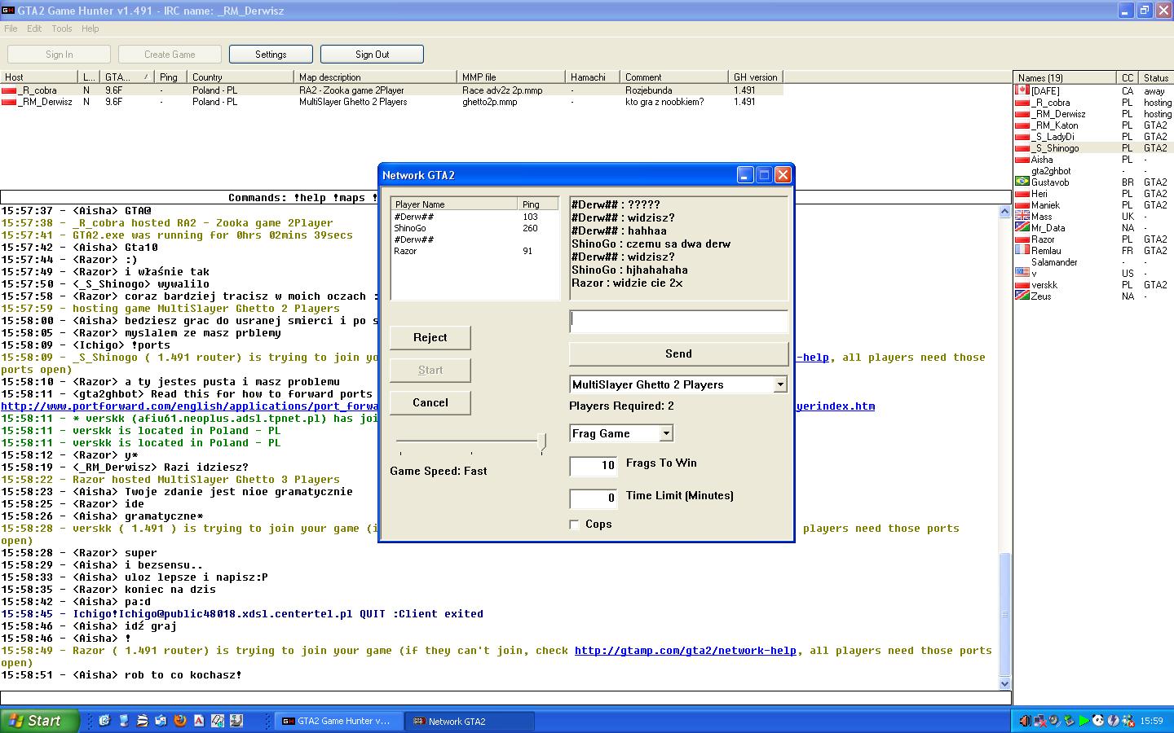
Task: Sort games by GH version column header
Action: pyautogui.click(x=757, y=77)
